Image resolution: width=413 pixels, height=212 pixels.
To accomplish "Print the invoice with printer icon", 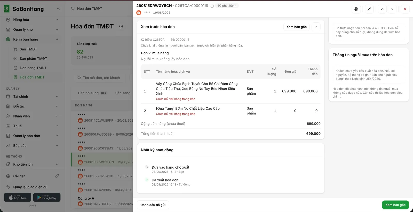I will (x=356, y=9).
